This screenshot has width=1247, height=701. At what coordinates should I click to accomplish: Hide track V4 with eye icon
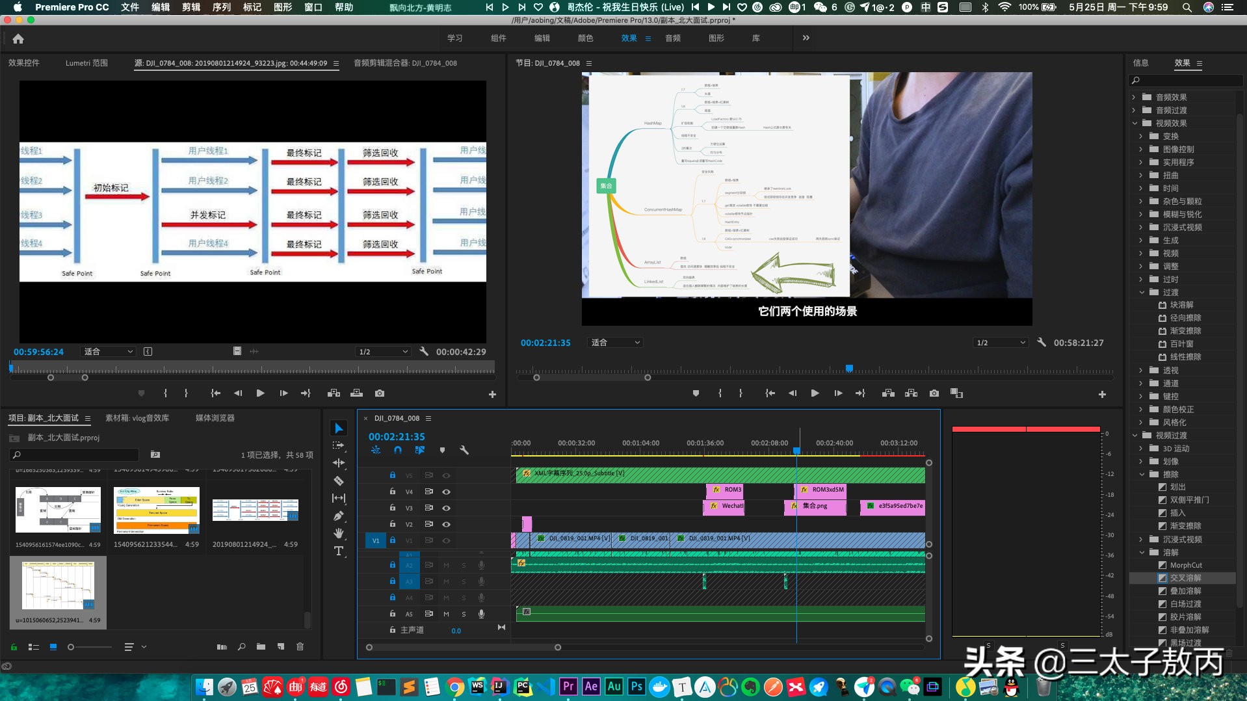446,492
